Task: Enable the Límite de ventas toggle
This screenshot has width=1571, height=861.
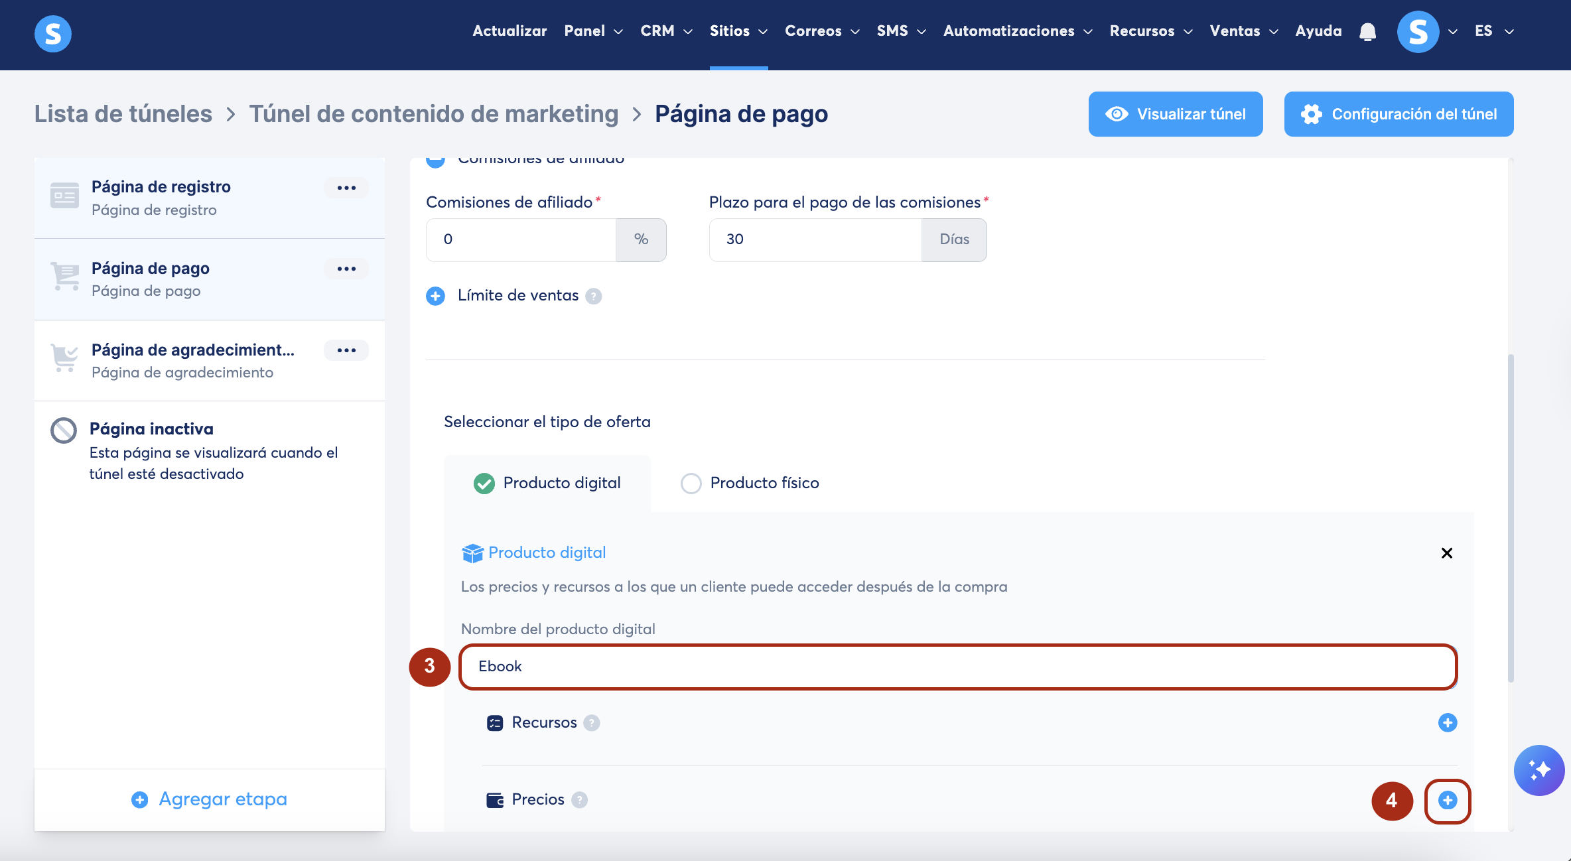Action: [x=435, y=296]
